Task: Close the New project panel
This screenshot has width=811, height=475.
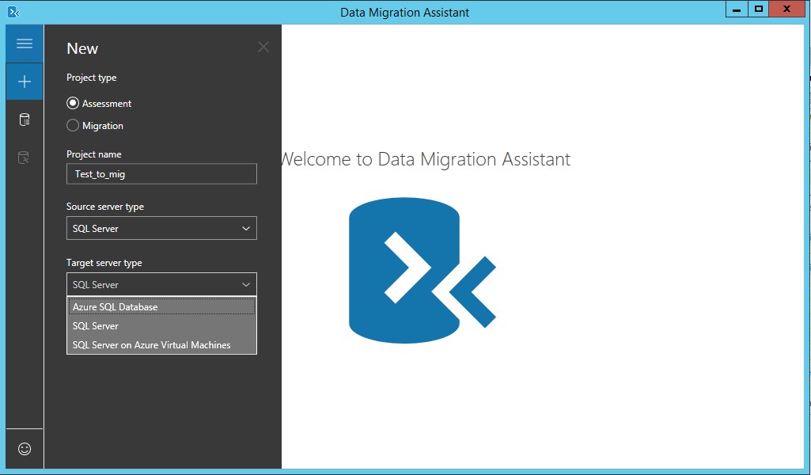Action: (263, 47)
